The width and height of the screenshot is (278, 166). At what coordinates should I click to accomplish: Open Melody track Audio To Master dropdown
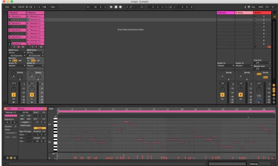(35, 66)
